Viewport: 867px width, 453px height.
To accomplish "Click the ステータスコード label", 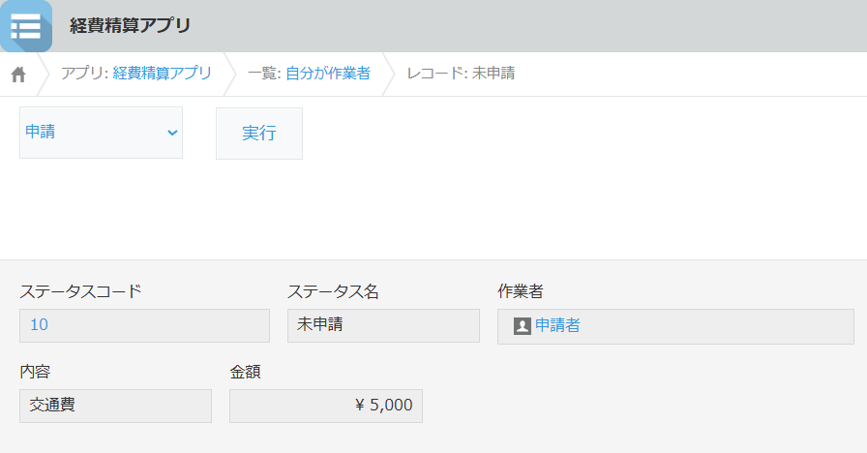I will [x=81, y=290].
